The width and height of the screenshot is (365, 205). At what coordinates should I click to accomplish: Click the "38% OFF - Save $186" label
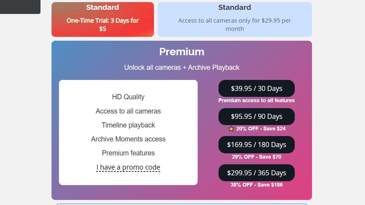pos(256,185)
